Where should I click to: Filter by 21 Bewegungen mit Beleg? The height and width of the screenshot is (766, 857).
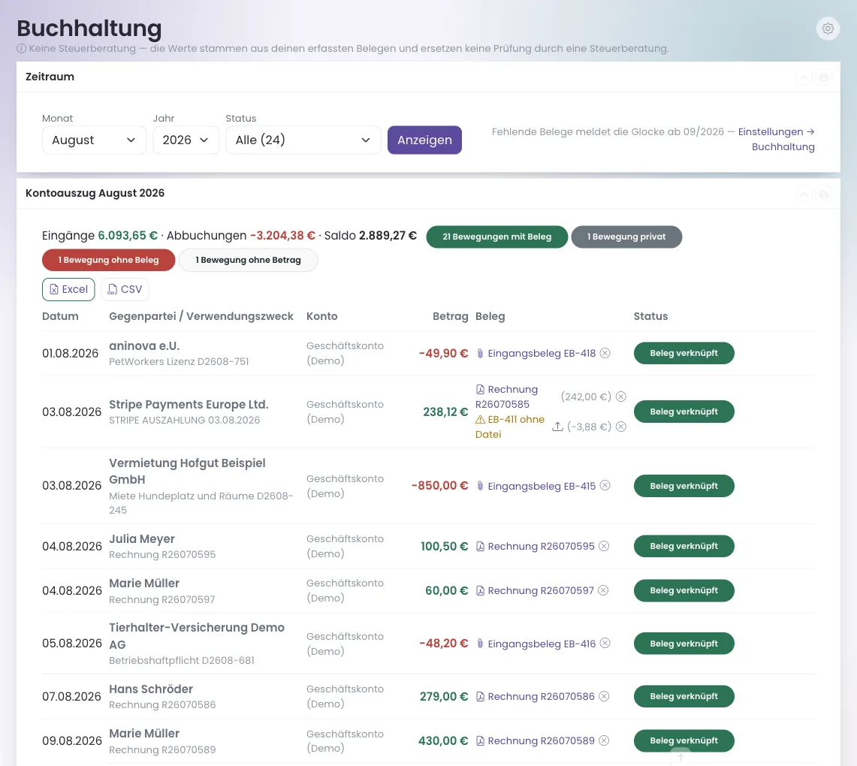pyautogui.click(x=496, y=237)
